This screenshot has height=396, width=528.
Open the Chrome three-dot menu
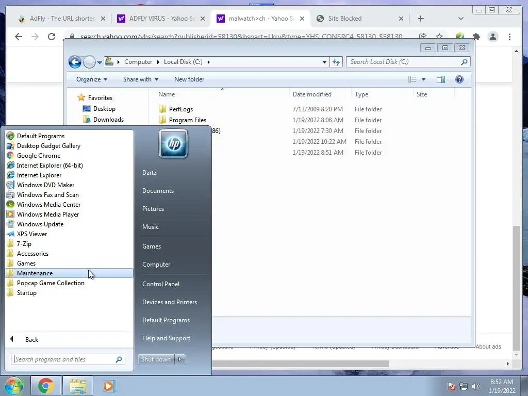point(509,37)
